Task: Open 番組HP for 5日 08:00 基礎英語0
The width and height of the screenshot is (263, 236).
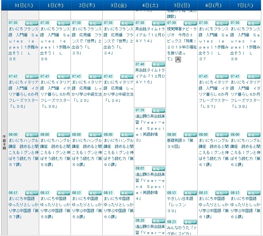Action: coord(190,135)
